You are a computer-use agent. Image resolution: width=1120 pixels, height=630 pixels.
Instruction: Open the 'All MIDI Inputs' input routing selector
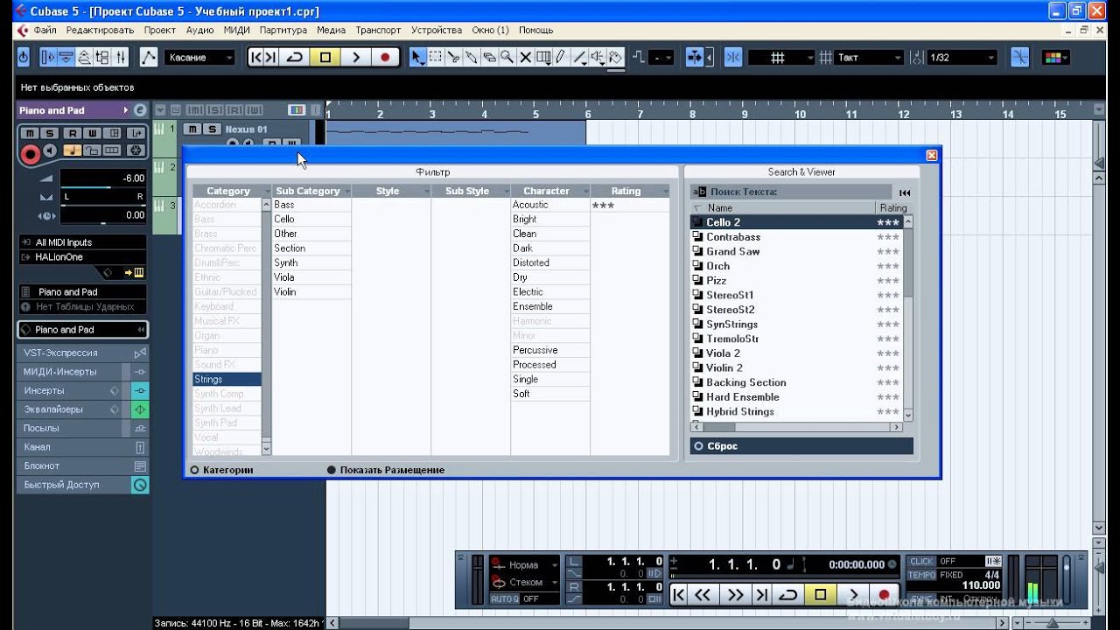pyautogui.click(x=82, y=242)
